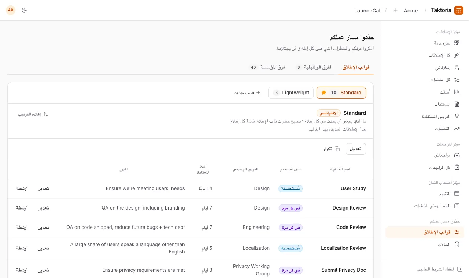469x278 pixels.
Task: Click the Submit Privacy Doc step name
Action: tap(344, 270)
